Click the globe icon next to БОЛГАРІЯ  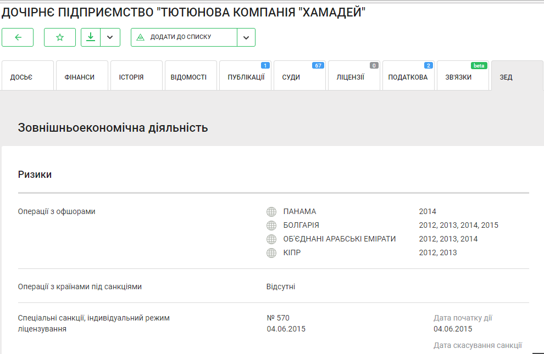coord(271,226)
